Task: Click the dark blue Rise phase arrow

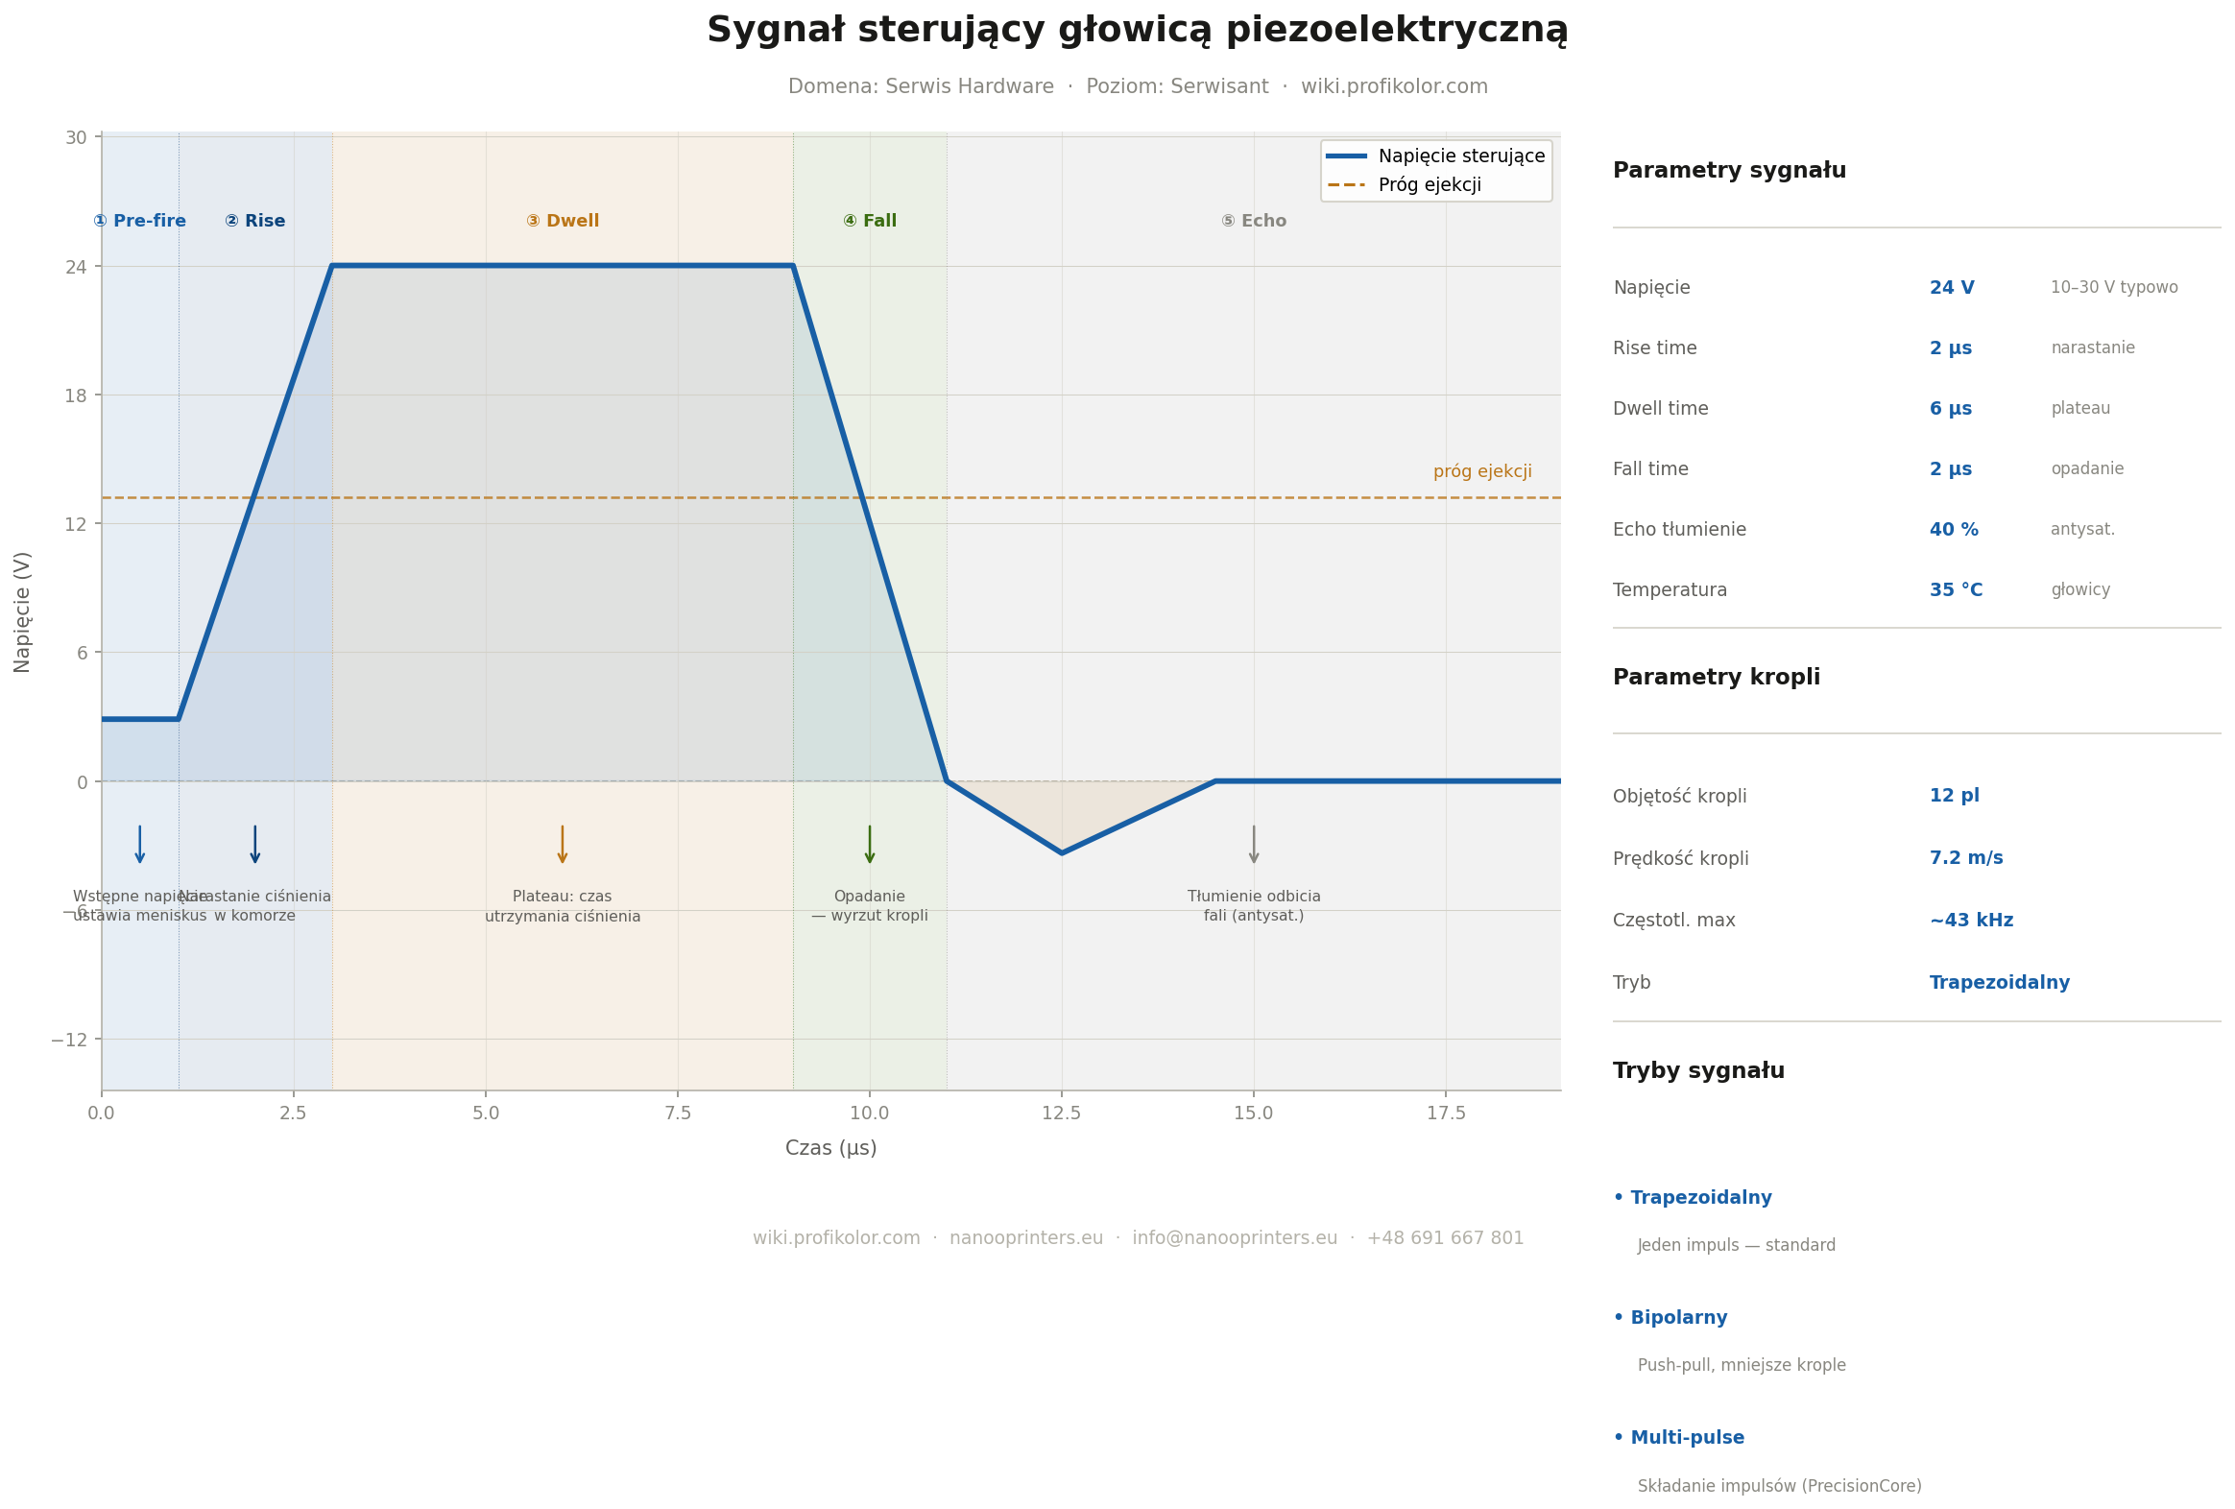Action: 254,844
